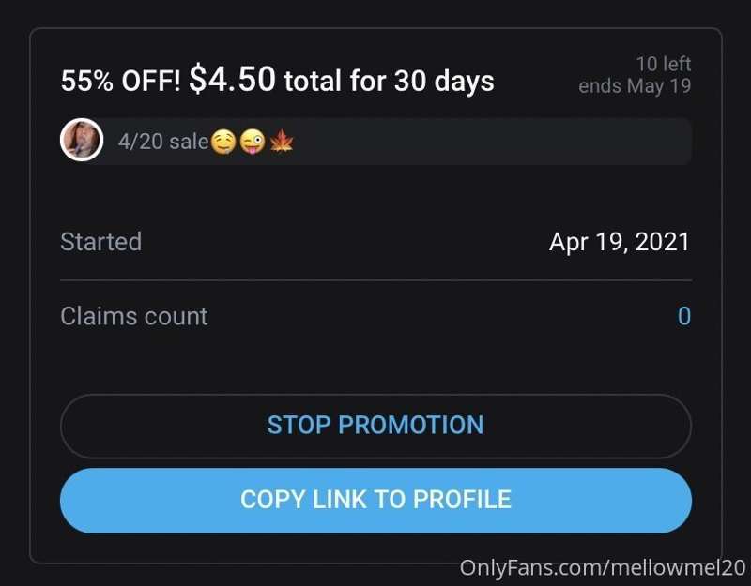Click the '55% OFF!' promotion title
The image size is (751, 586).
(121, 81)
